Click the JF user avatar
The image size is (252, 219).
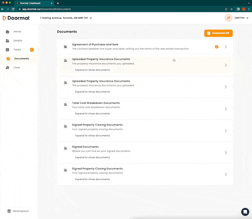[x=229, y=18]
